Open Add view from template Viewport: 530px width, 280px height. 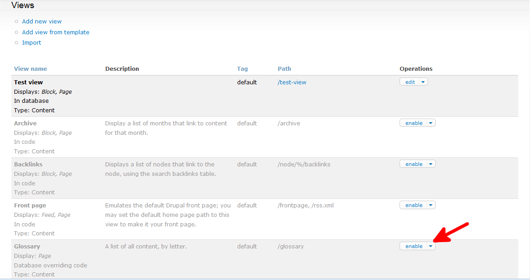coord(56,32)
